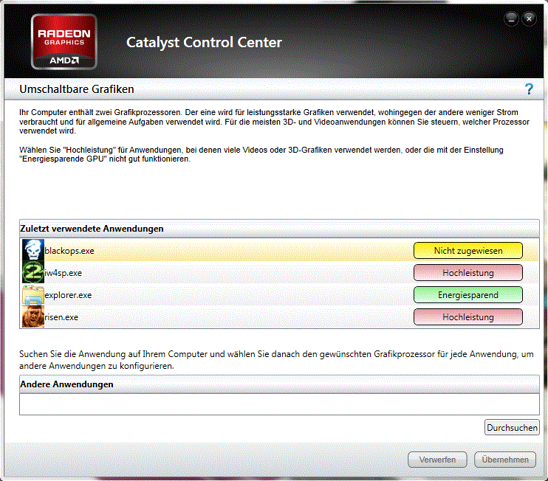Click the Durchsuchen button
Screen dimensions: 548x481
coord(512,428)
